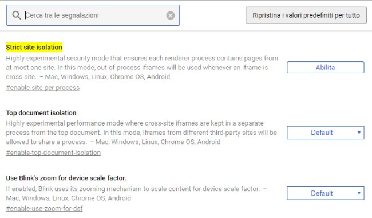
Task: Click the Blink's zoom description text
Action: 136,193
